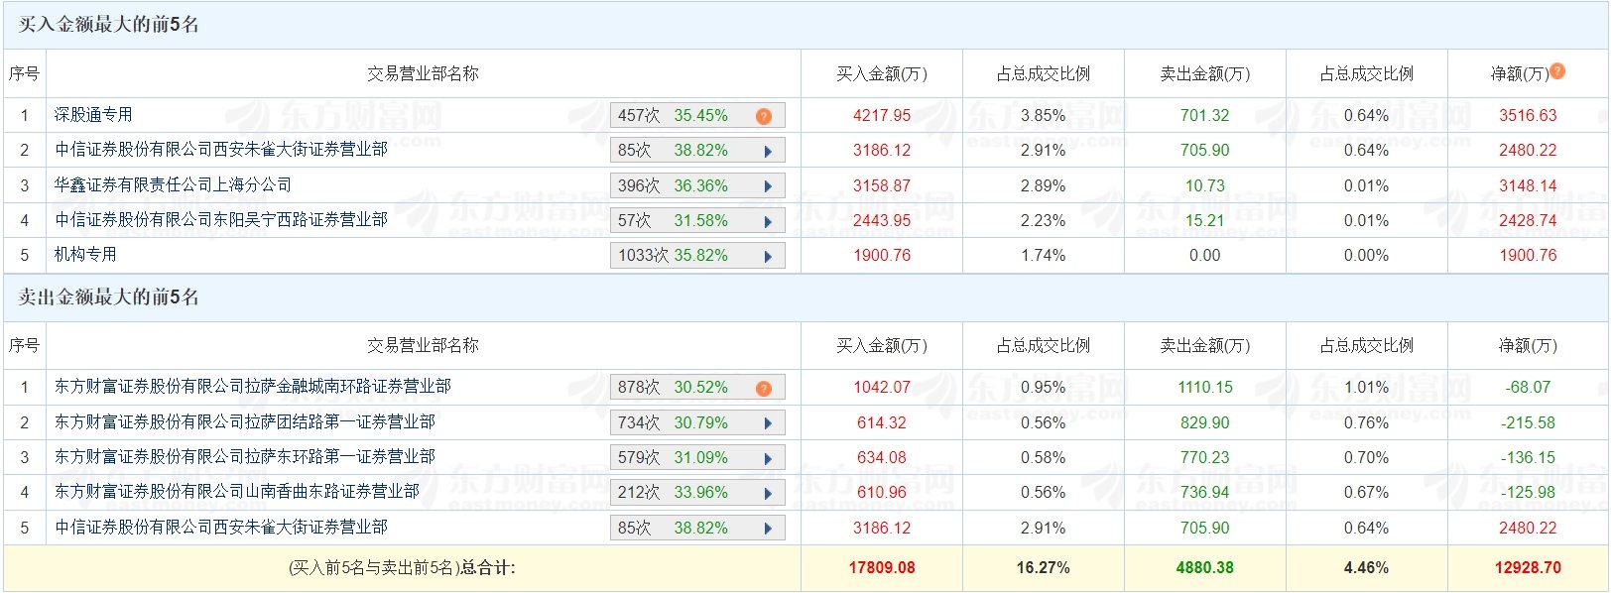Open 中信证券西安朱雀大街证券营业部 in sell table
Viewport: 1611px width, 593px height.
(221, 528)
